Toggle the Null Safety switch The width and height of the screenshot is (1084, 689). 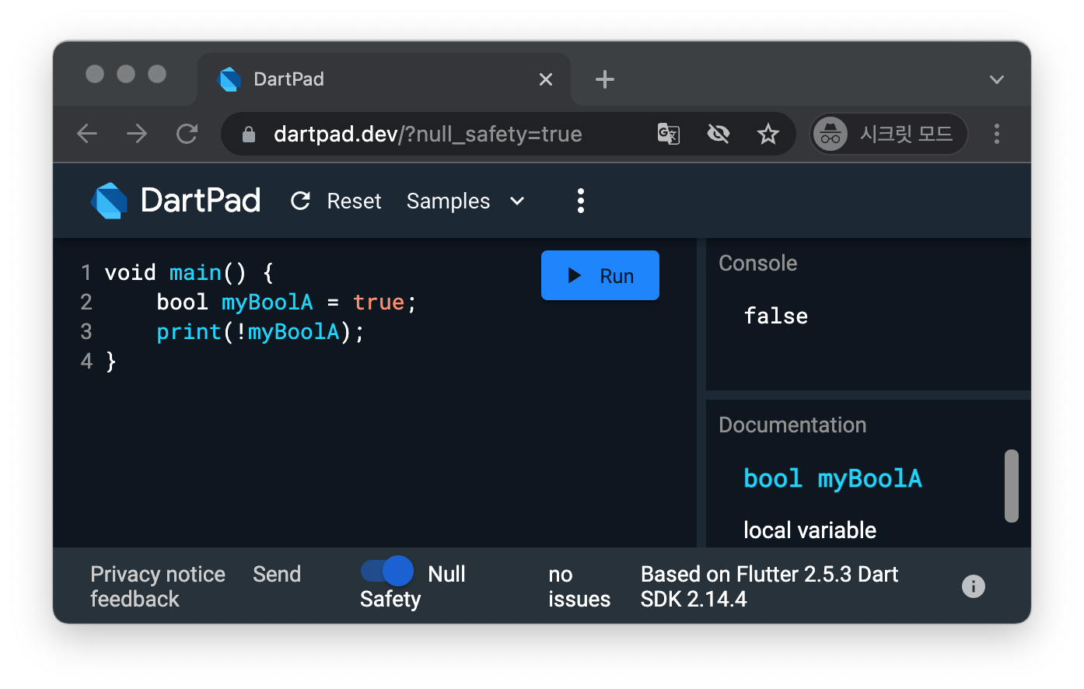387,572
